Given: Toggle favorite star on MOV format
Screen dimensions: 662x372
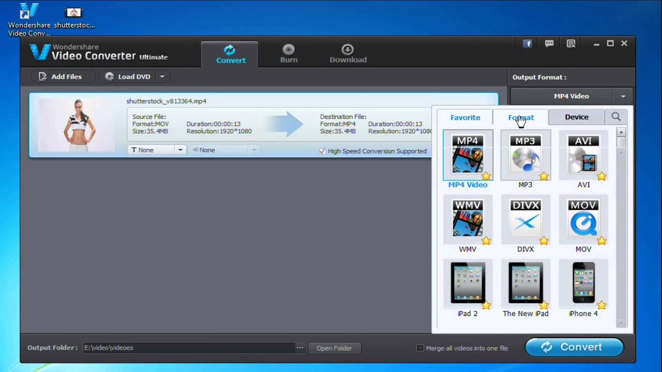Looking at the screenshot, I should pyautogui.click(x=601, y=241).
